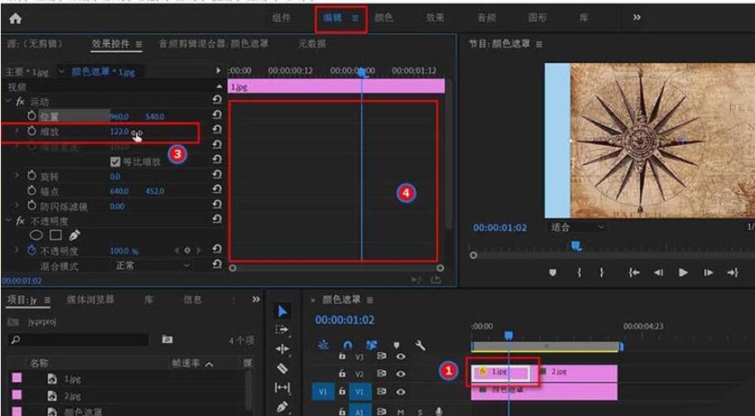Collapse the 运动 effect group

point(8,101)
